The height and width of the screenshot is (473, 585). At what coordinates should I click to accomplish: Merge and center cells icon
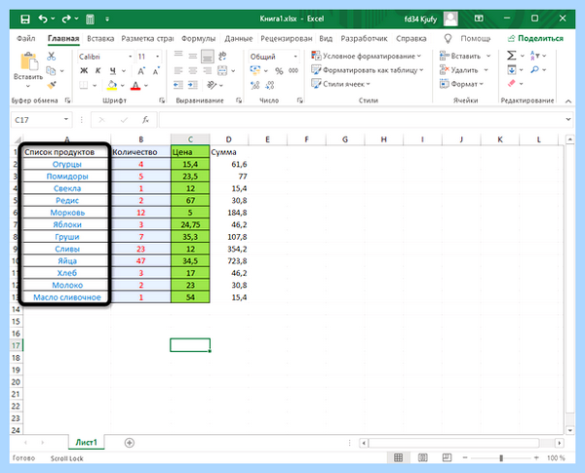(x=222, y=70)
